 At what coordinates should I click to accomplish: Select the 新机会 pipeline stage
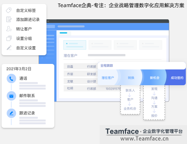(x=155, y=78)
